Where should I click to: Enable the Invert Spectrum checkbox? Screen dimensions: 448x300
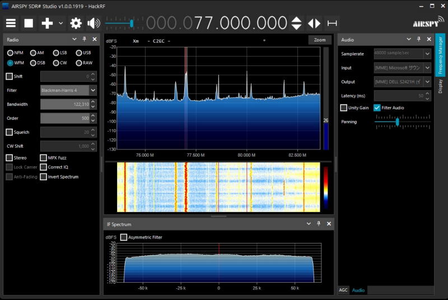[44, 177]
